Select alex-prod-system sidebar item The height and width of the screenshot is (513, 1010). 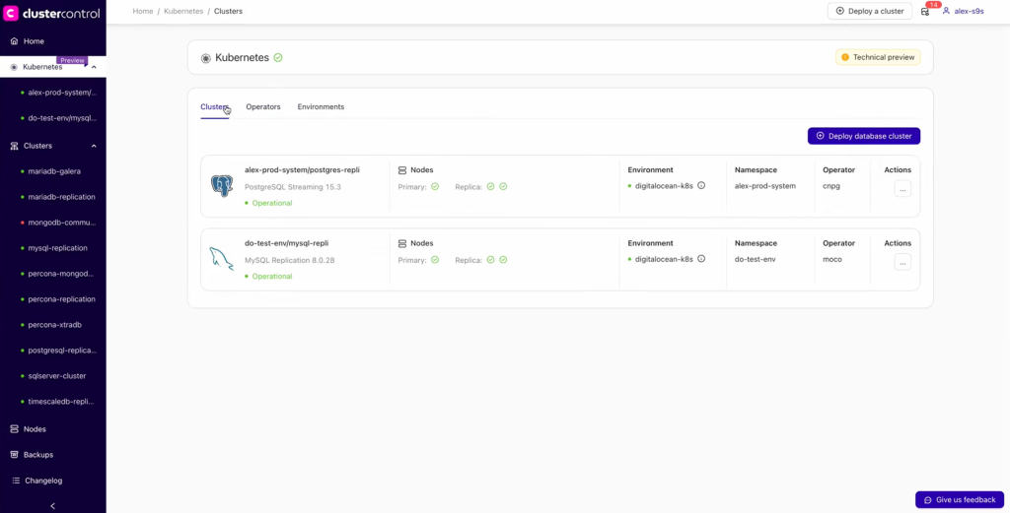[62, 93]
